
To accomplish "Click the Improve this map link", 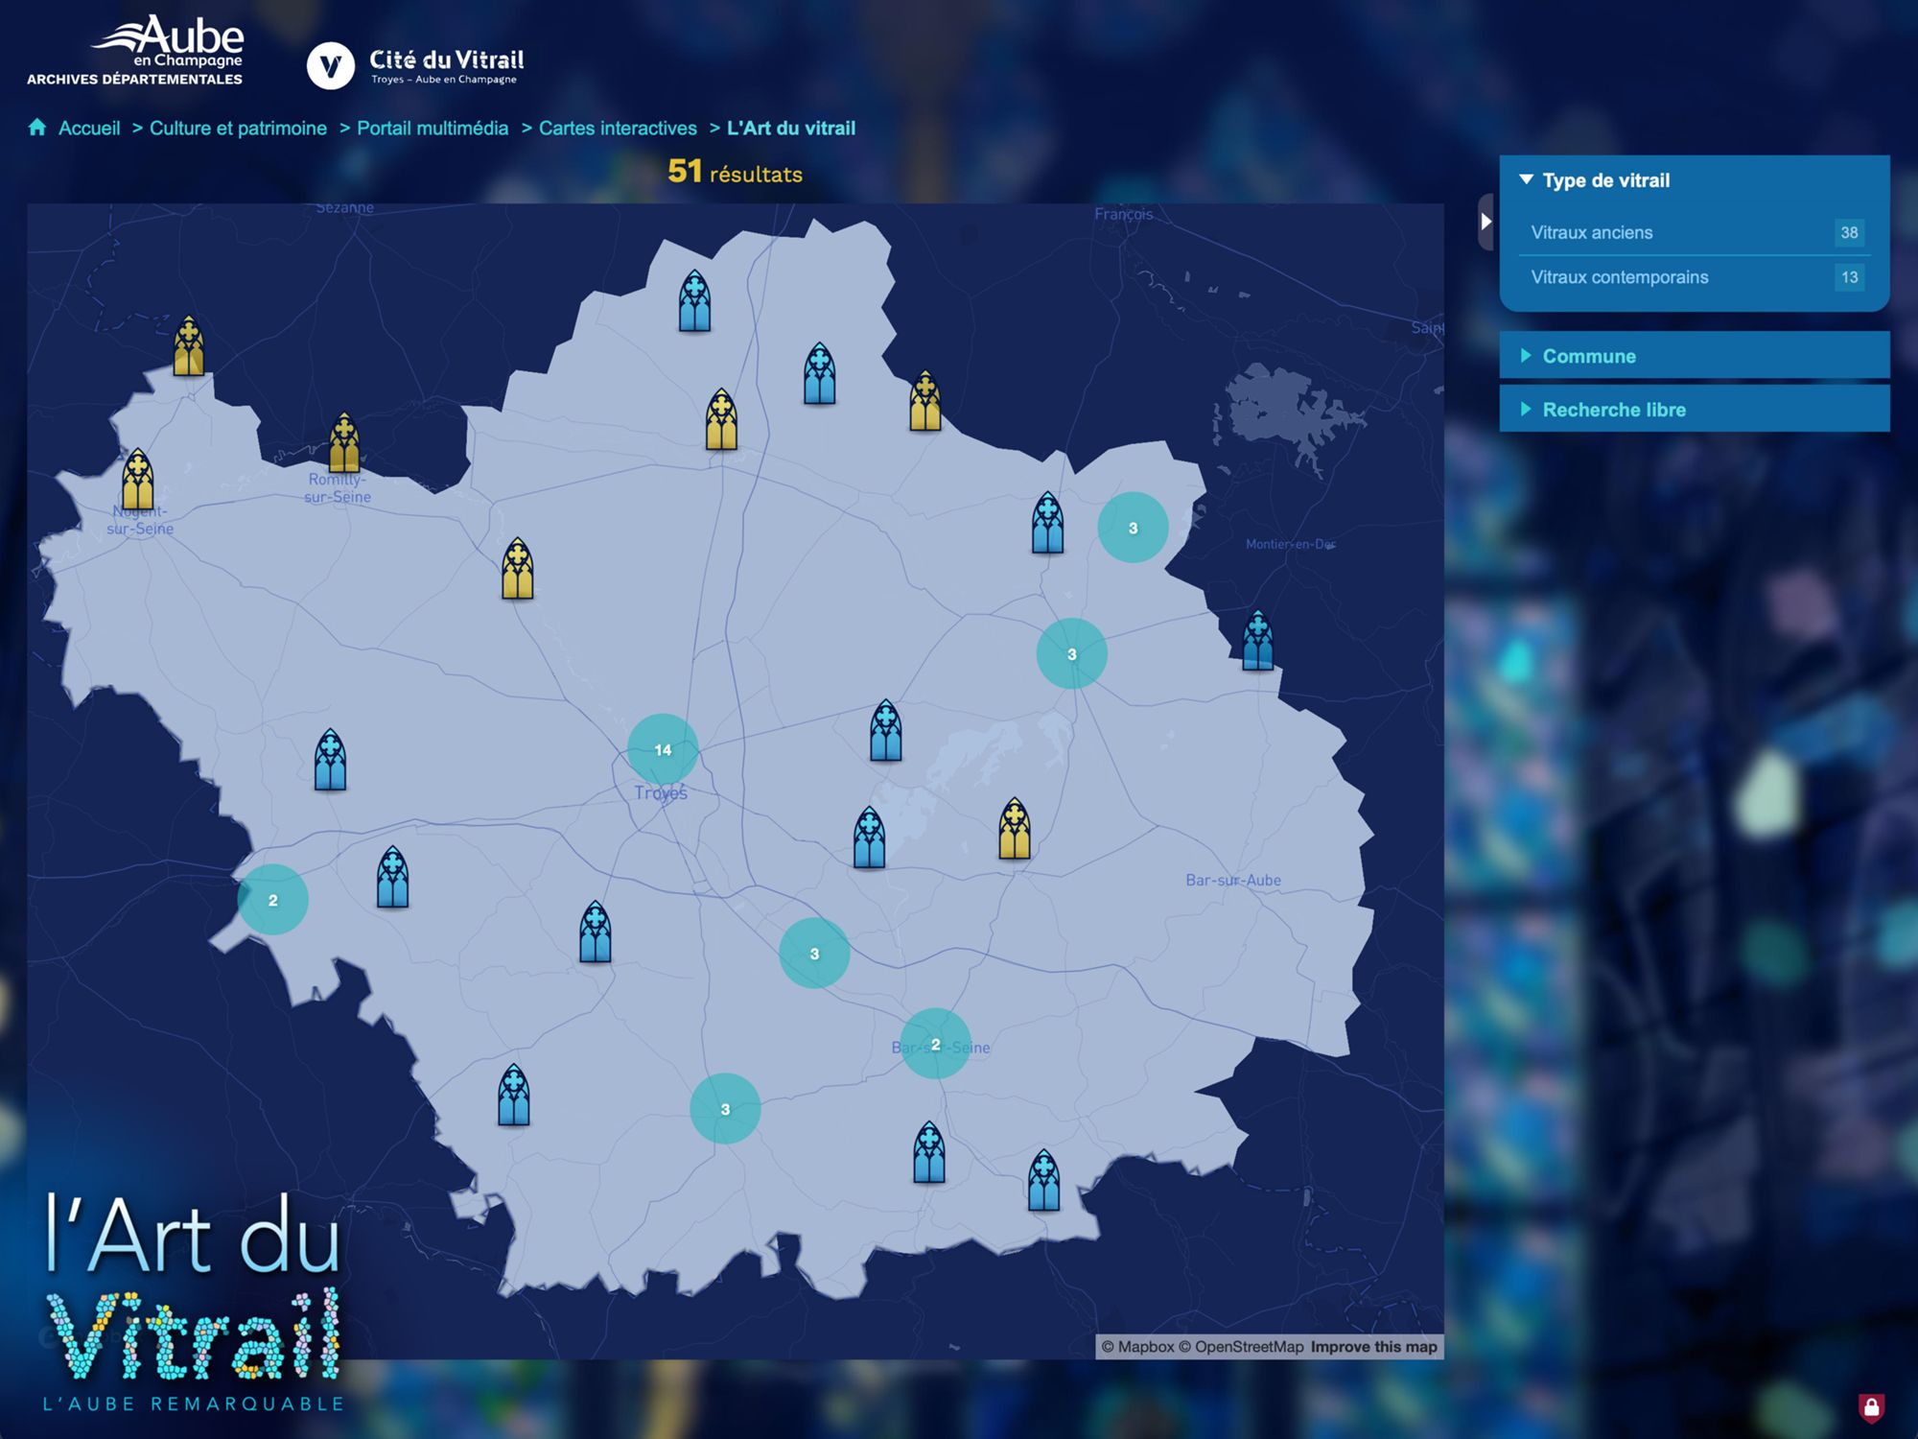I will pos(1373,1347).
